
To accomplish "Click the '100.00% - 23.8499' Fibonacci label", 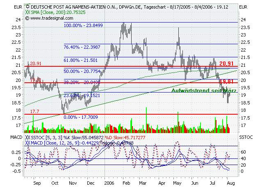I will [83, 25].
